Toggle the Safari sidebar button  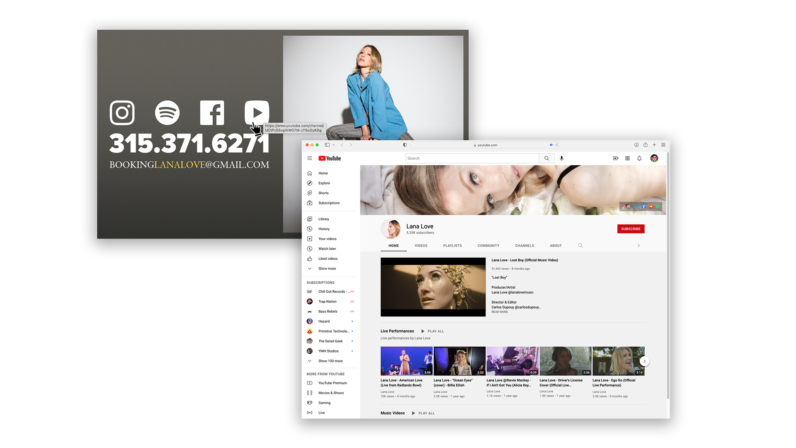(x=327, y=145)
